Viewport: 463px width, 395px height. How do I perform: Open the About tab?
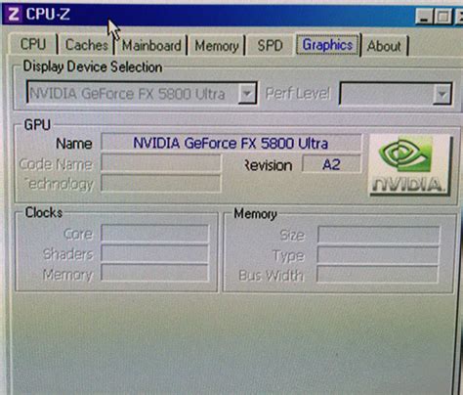pyautogui.click(x=384, y=46)
